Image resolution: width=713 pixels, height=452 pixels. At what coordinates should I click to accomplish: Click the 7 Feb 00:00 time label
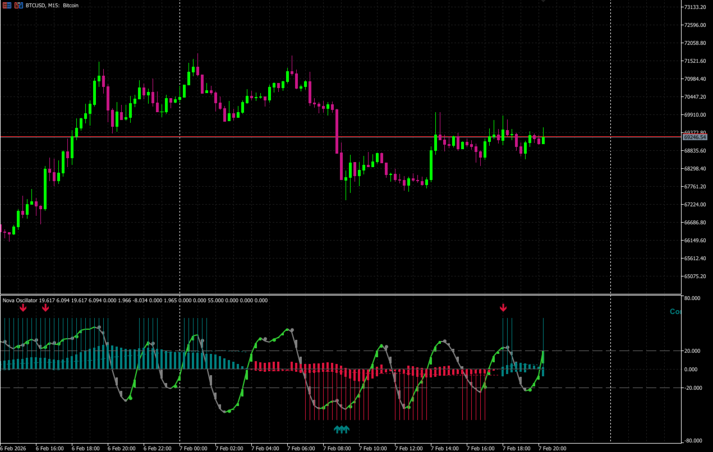(194, 448)
